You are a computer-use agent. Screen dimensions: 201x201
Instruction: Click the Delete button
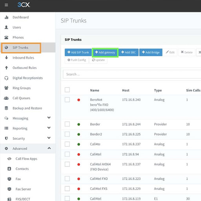click(187, 52)
